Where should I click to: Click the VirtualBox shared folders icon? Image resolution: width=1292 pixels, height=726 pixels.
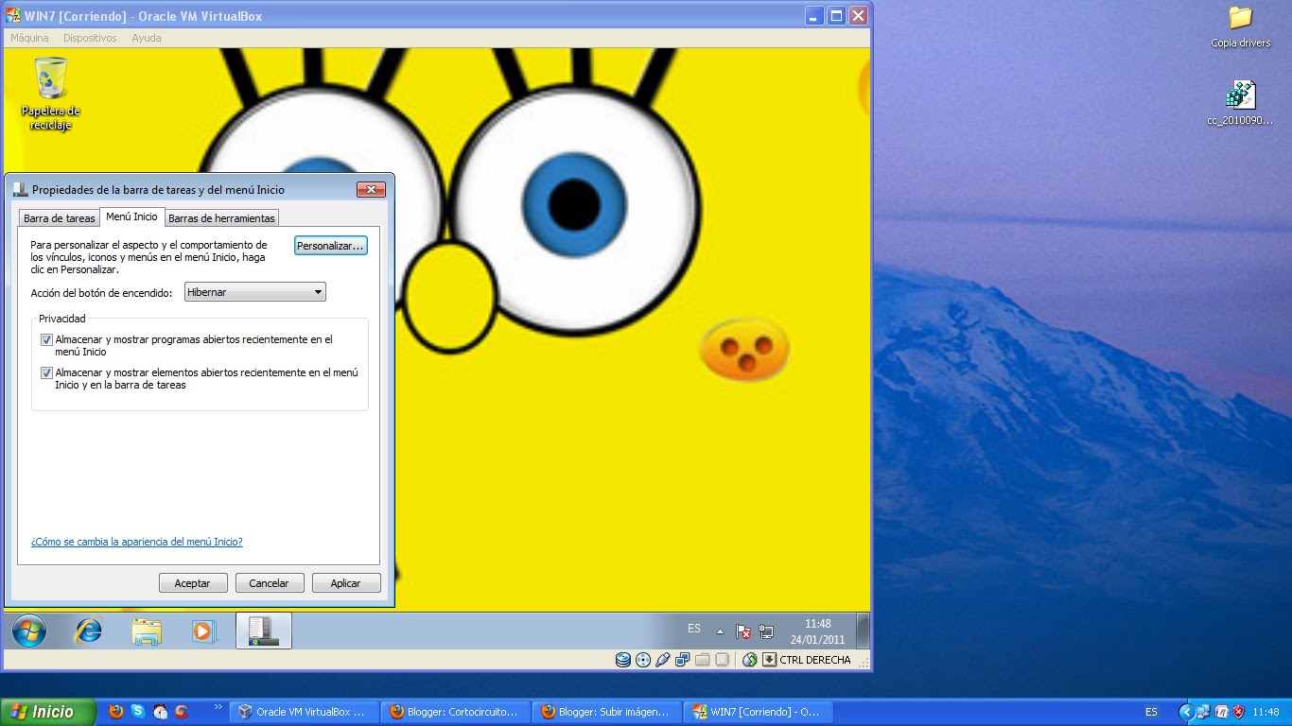pos(702,660)
